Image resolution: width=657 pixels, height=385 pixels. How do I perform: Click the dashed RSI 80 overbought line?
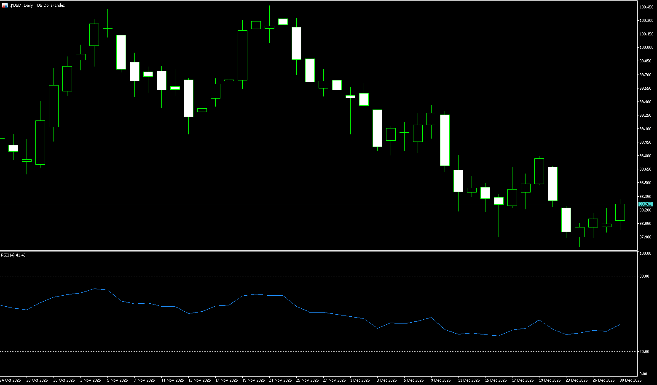(x=295, y=276)
